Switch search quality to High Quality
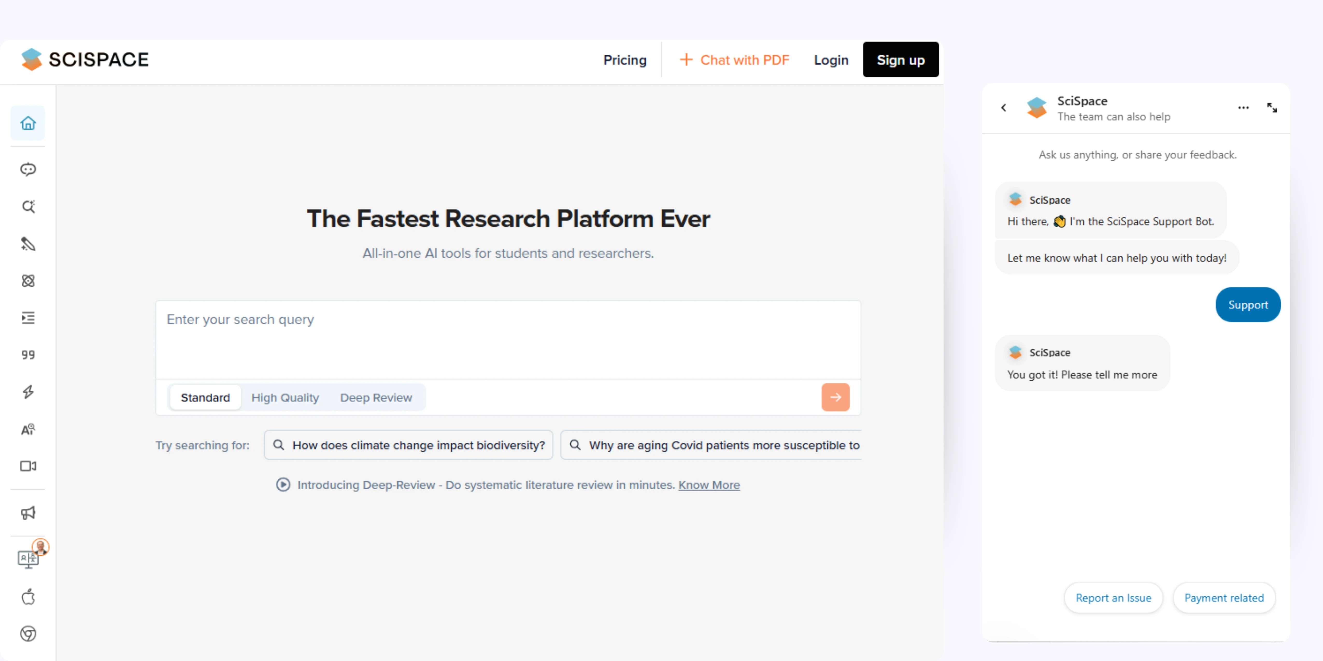Image resolution: width=1323 pixels, height=661 pixels. coord(285,397)
